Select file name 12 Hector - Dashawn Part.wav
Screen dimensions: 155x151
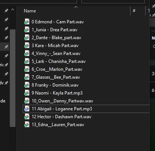pos(61,117)
